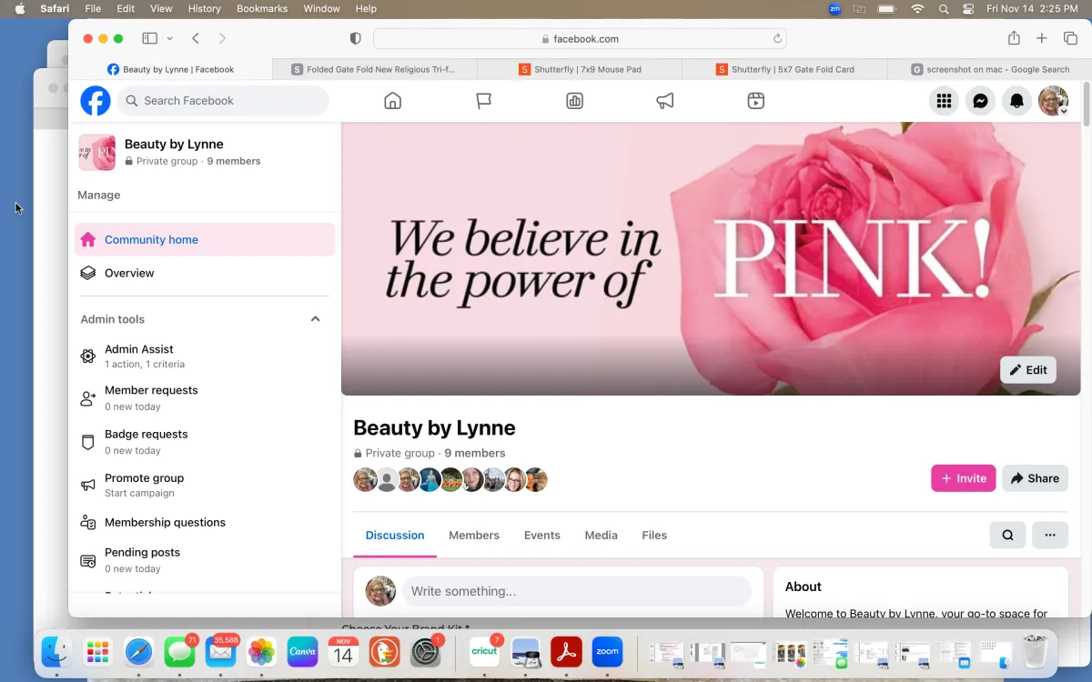1092x682 pixels.
Task: Click Safari privacy shield icon
Action: coord(356,38)
